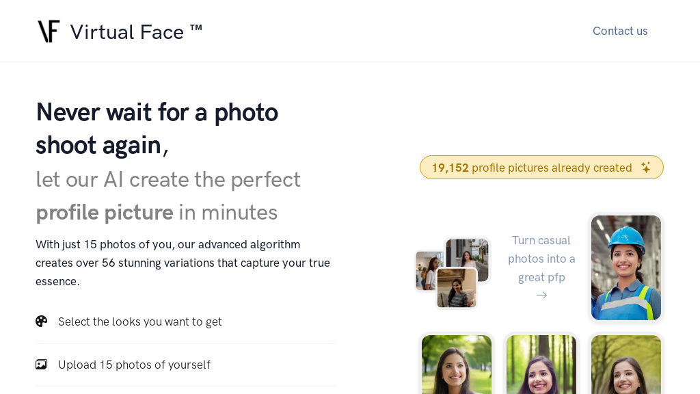Click the middle forest-background close-up portrait
The width and height of the screenshot is (700, 394).
pos(541,365)
